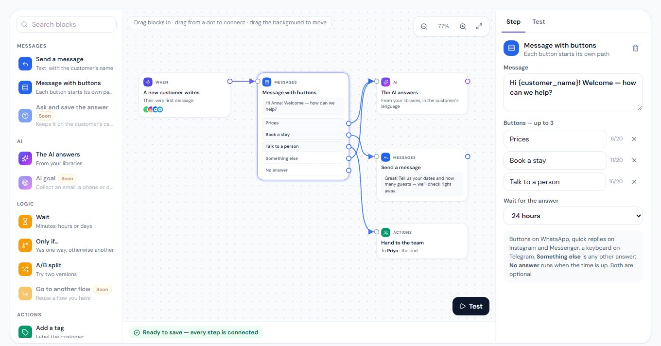Image resolution: width=661 pixels, height=346 pixels.
Task: Edit the Message text area
Action: tap(573, 92)
